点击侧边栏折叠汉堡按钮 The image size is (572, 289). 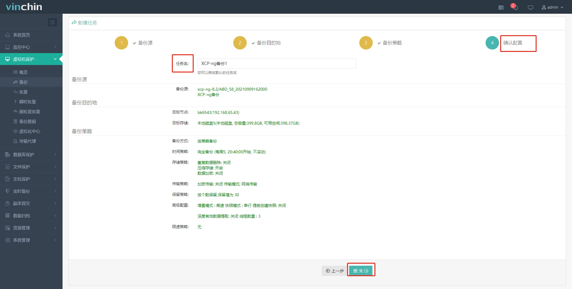[x=52, y=22]
